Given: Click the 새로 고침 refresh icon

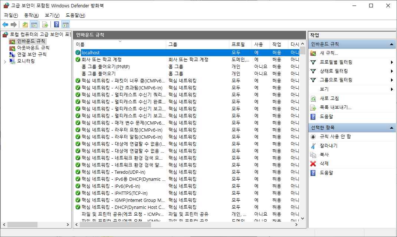Looking at the screenshot, I should (x=313, y=99).
